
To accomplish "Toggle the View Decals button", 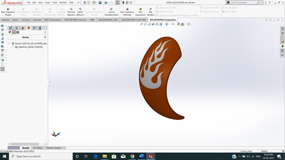I will 14,32.
